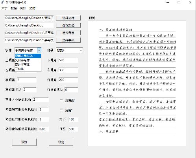Focus the font file path field
196x158 pixels.
[29, 40]
